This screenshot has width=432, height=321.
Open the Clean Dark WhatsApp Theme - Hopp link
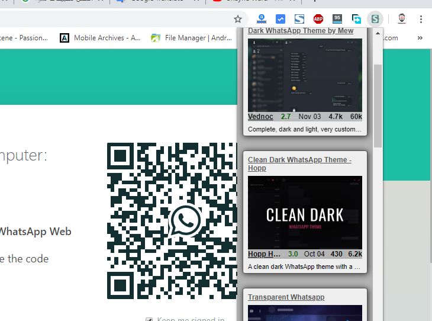[x=300, y=164]
